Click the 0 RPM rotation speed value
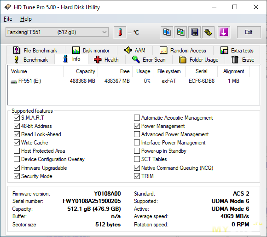The width and height of the screenshot is (267, 237). point(240,225)
